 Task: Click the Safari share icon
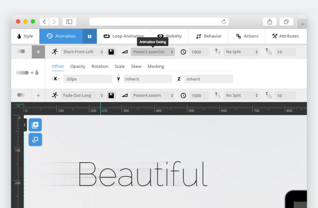(270, 21)
